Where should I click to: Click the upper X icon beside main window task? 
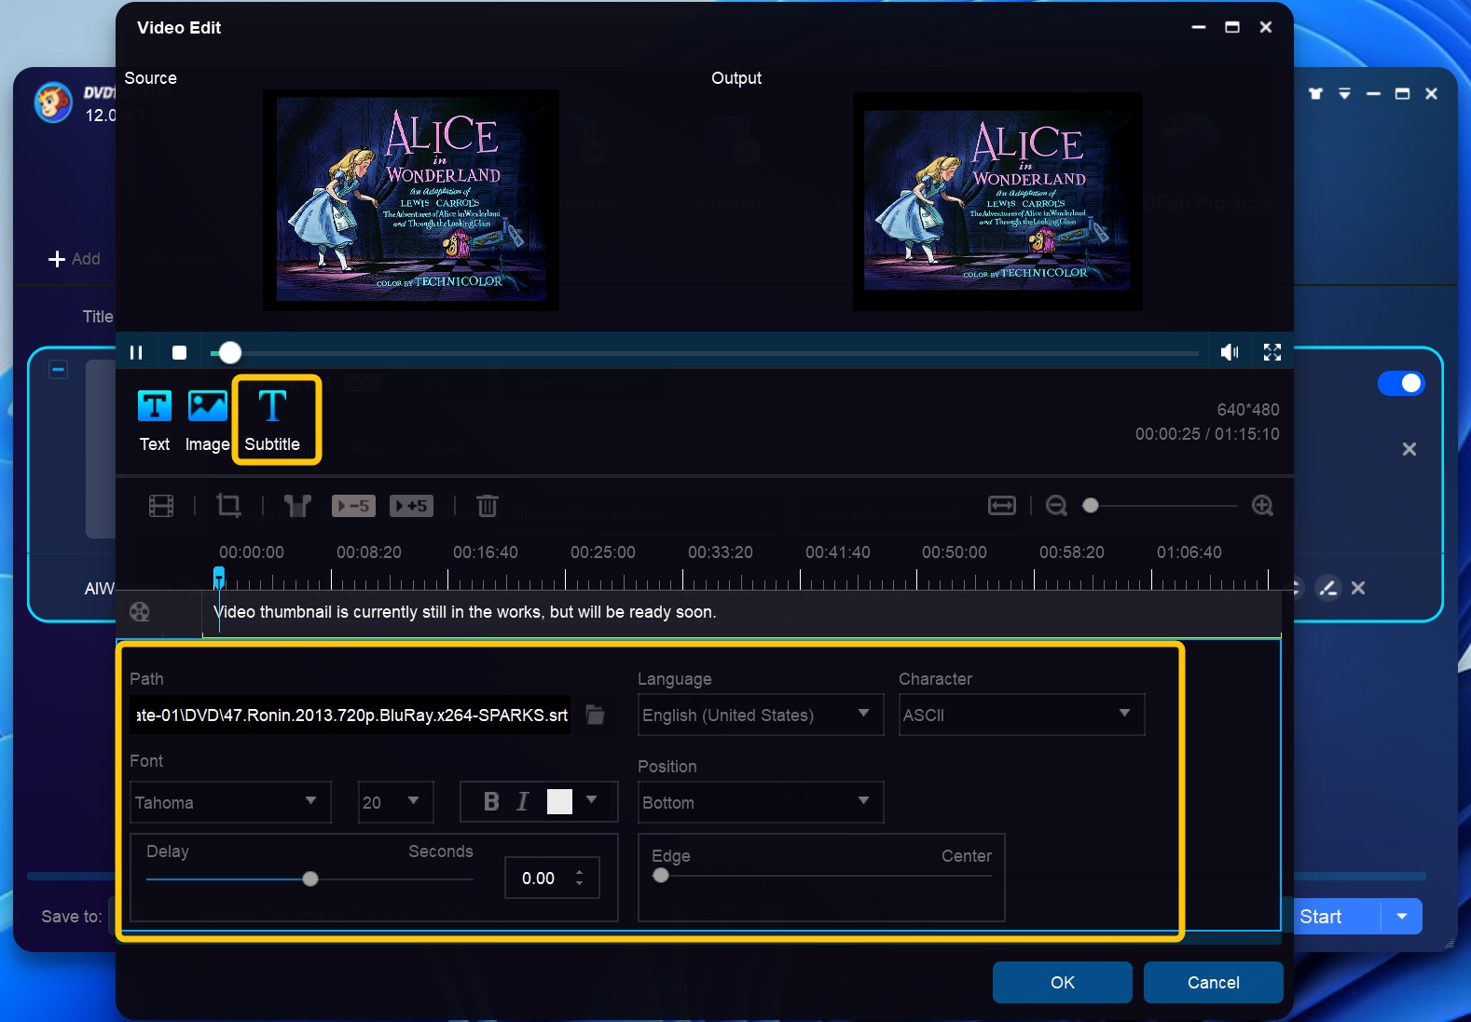(1409, 449)
